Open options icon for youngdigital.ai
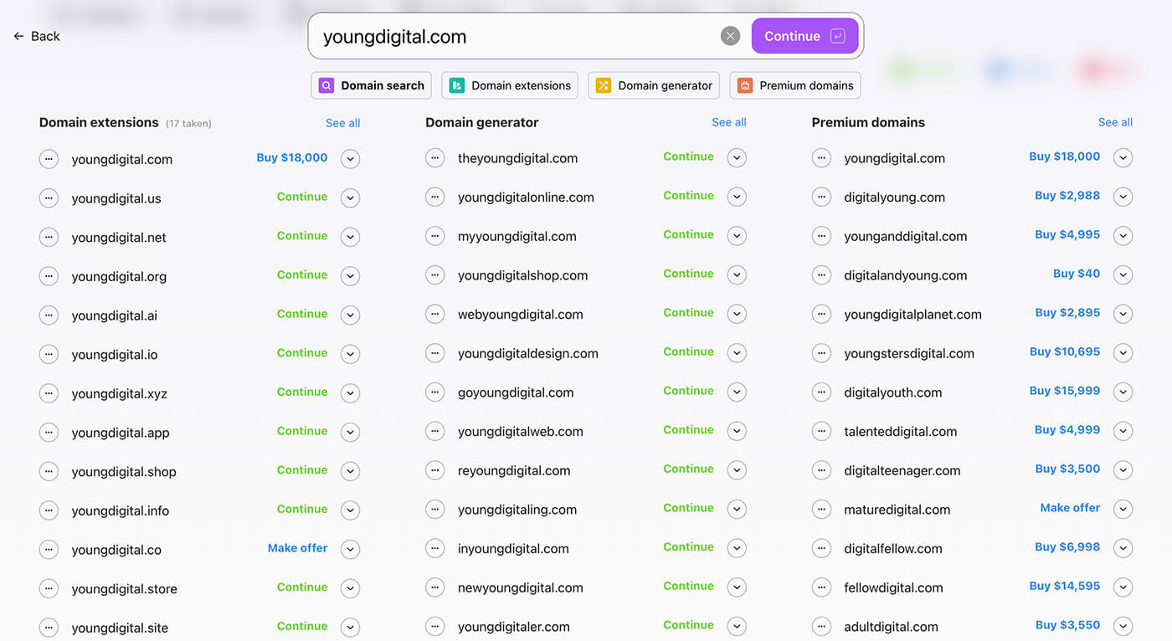The image size is (1172, 641). [49, 315]
